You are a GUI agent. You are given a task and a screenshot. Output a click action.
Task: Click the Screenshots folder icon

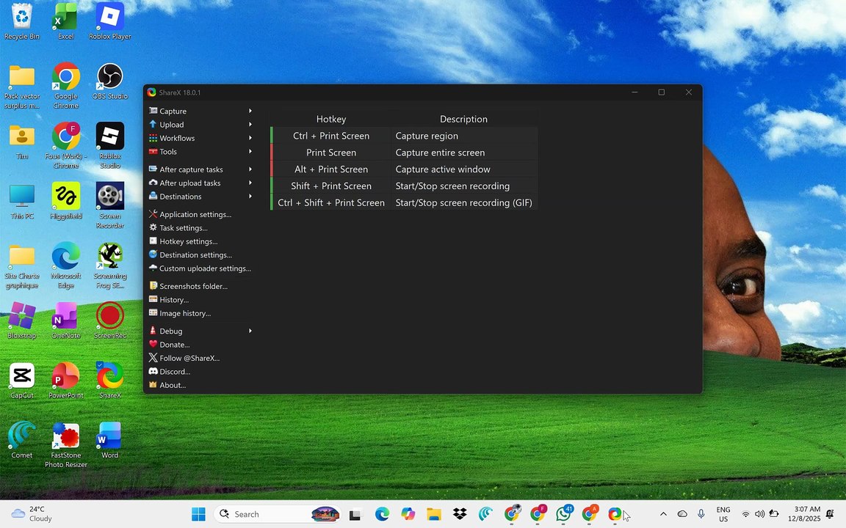click(x=153, y=286)
